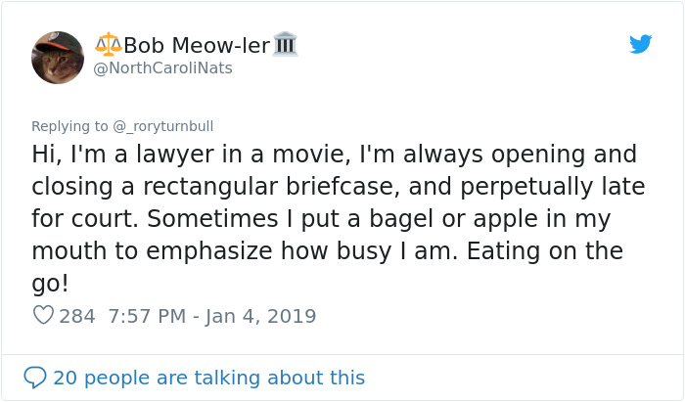Like the tweet with the heart icon

coord(43,316)
